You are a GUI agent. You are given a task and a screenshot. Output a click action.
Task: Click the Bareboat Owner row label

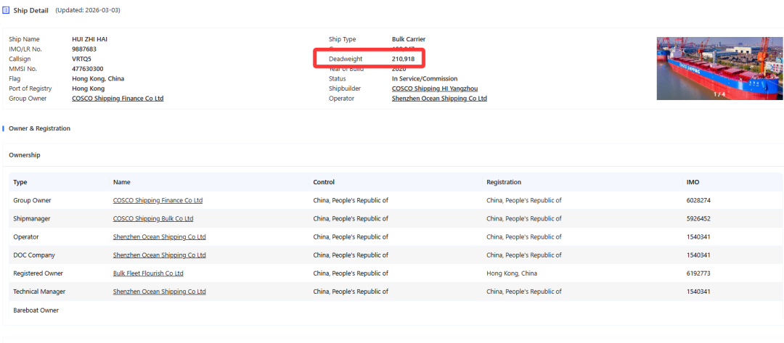(x=36, y=310)
